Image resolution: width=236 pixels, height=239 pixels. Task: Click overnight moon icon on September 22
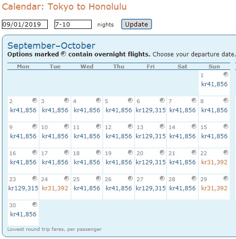click(x=226, y=152)
